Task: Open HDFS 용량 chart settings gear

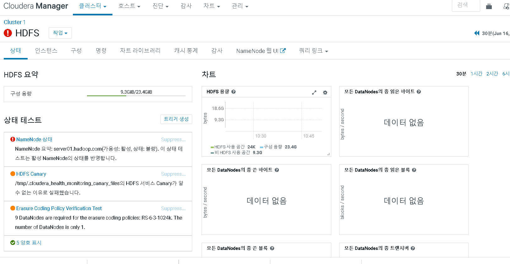Action: [x=325, y=92]
